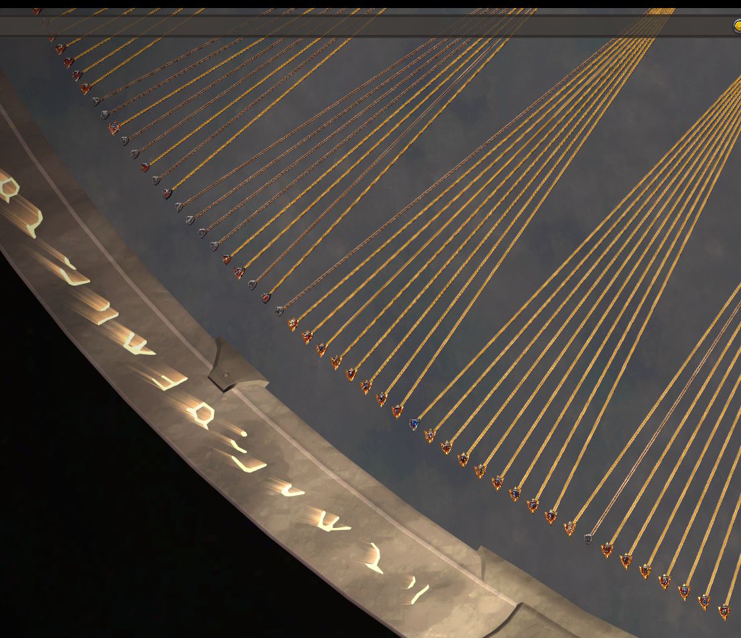This screenshot has width=741, height=638.
Task: Click the gold orb button in the top bar
Action: pyautogui.click(x=738, y=26)
